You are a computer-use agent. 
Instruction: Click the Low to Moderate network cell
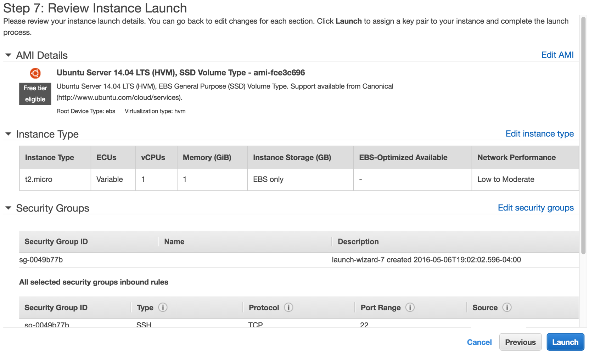pyautogui.click(x=525, y=179)
